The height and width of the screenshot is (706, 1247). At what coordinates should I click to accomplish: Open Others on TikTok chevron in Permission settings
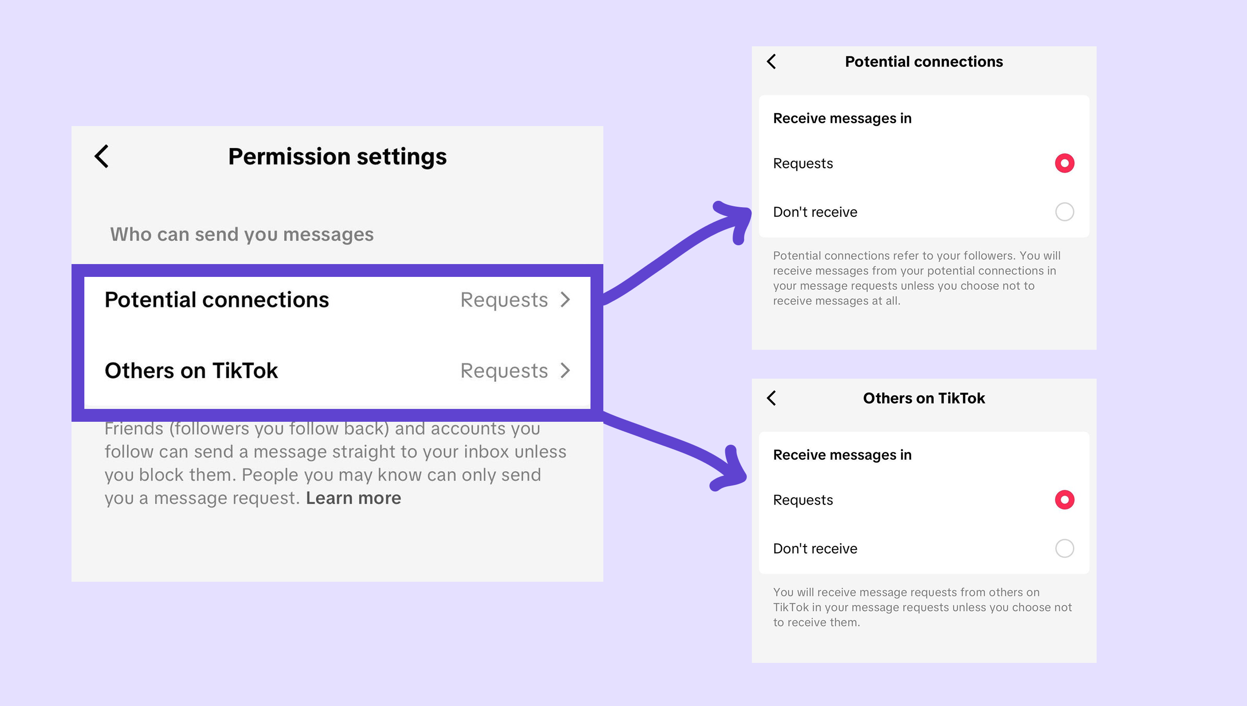(x=565, y=370)
